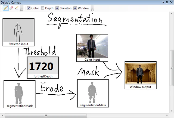Select the Window output thumbnail
Viewport: 174px width, 118px height.
pyautogui.click(x=141, y=75)
